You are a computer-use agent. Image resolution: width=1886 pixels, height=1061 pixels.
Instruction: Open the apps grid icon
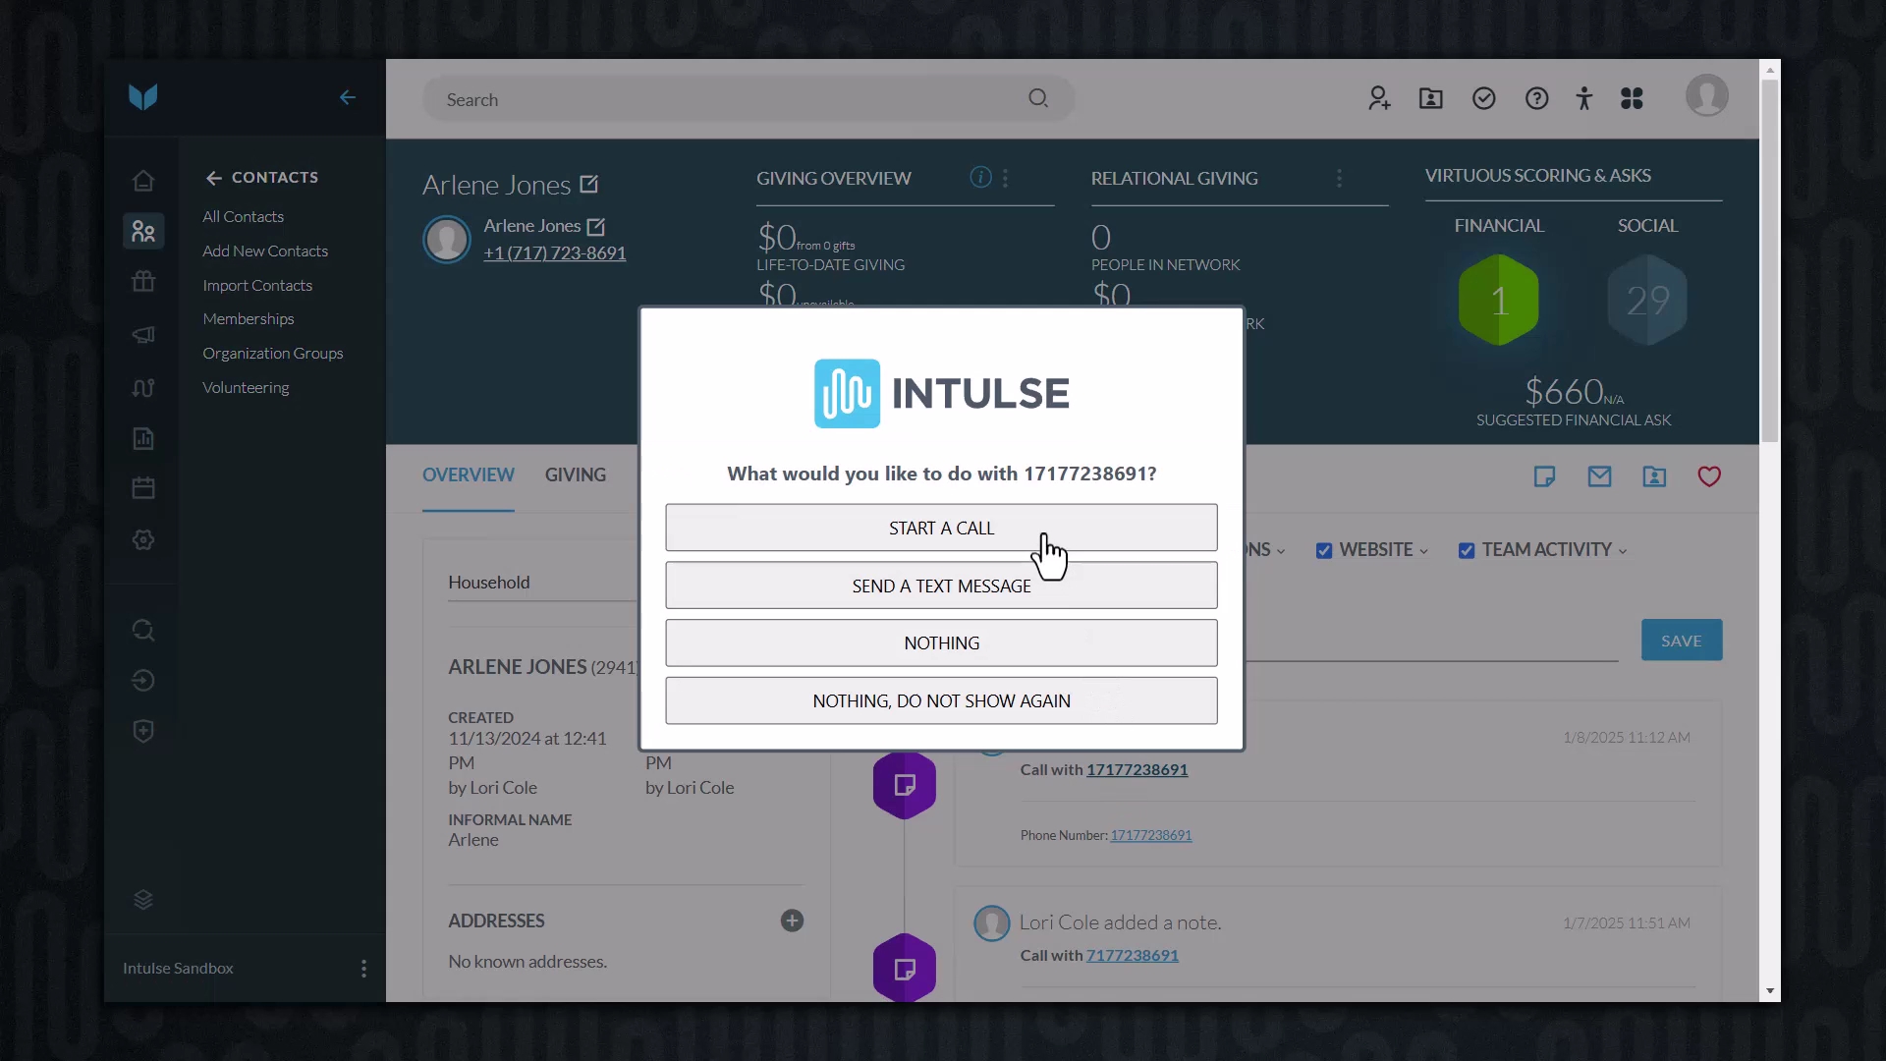click(1632, 98)
